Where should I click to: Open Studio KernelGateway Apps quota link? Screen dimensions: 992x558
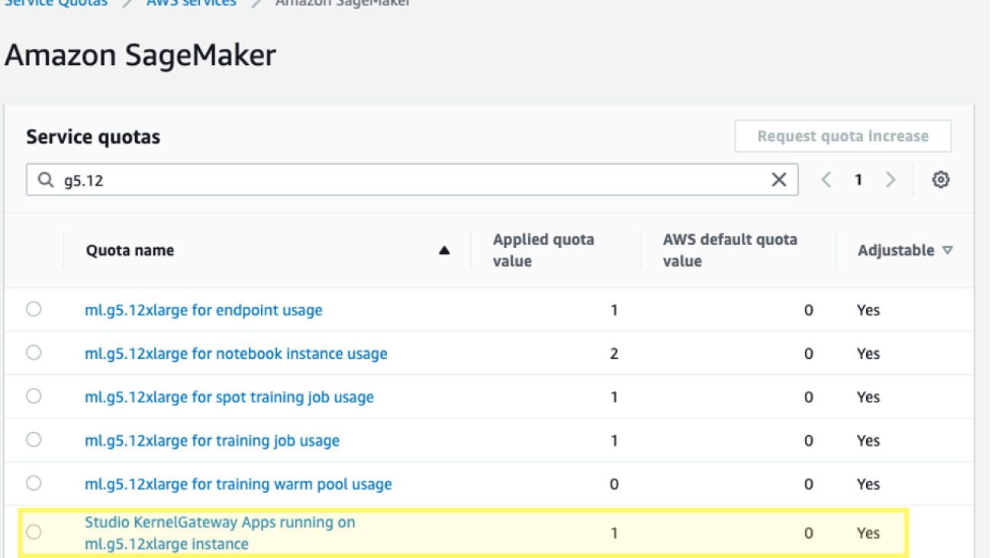220,533
